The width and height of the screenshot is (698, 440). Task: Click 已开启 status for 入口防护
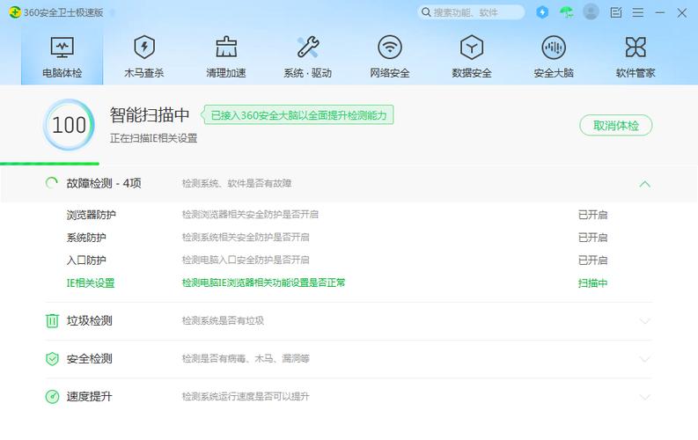(592, 260)
